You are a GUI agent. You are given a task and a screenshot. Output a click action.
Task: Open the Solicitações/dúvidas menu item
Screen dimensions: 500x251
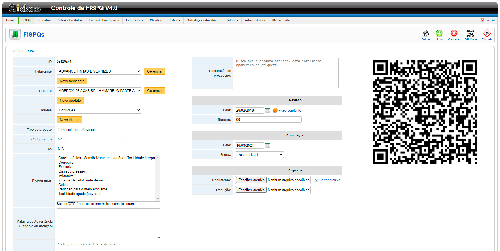[x=202, y=20]
